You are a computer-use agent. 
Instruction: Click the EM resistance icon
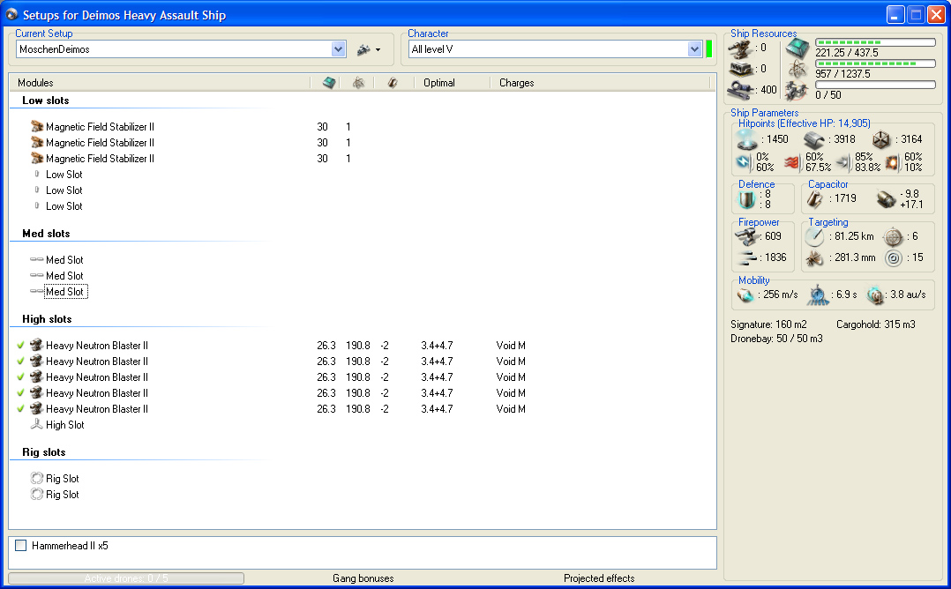pyautogui.click(x=744, y=161)
